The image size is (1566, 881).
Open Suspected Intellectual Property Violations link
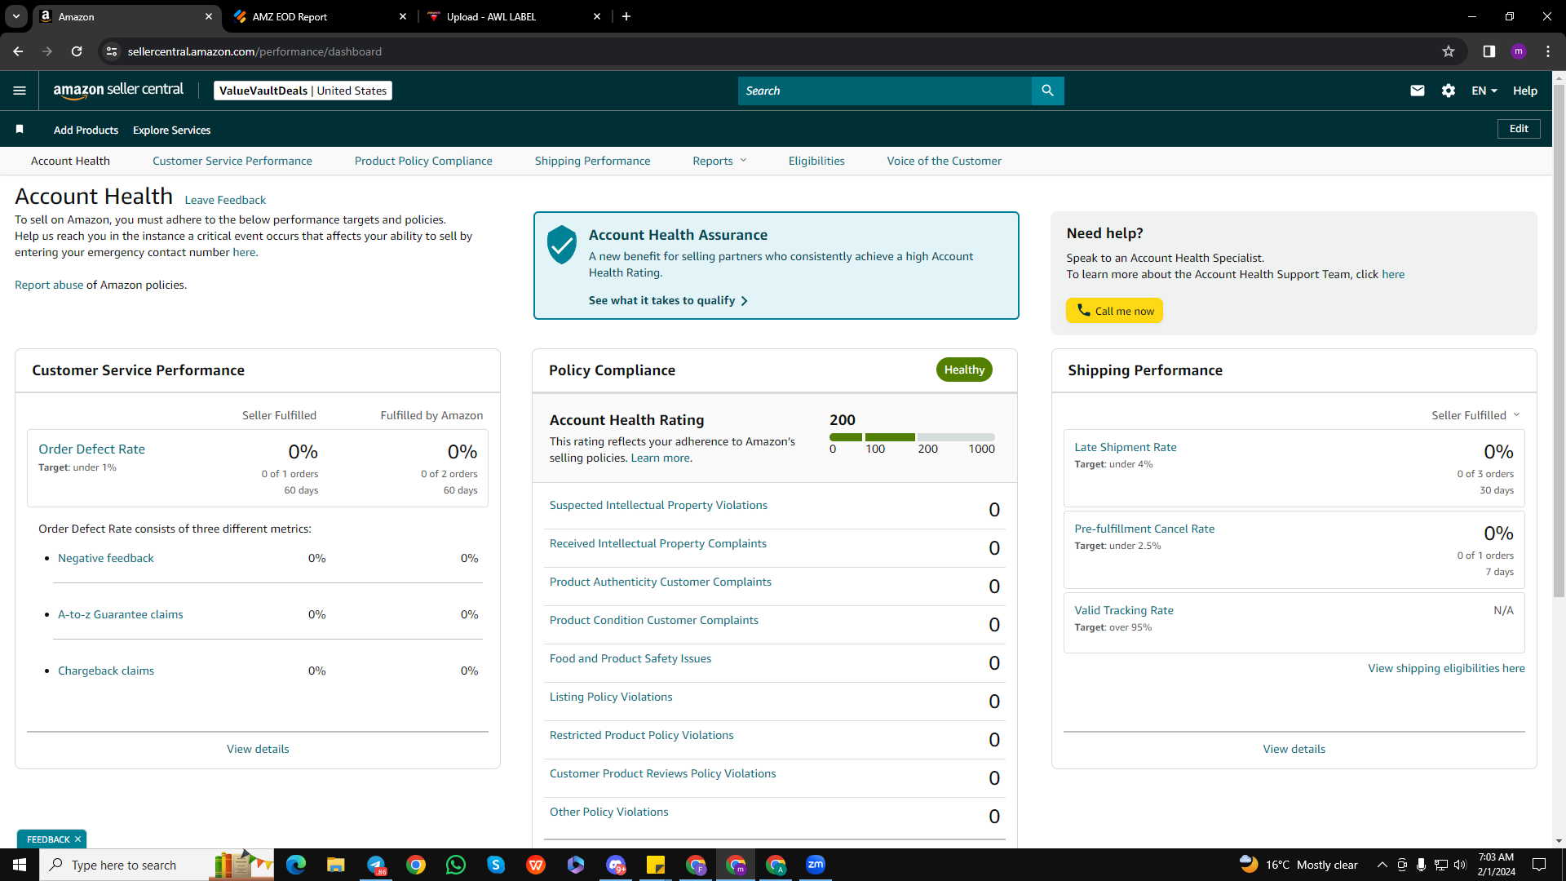coord(658,505)
